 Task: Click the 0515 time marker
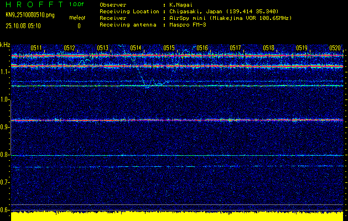[169, 48]
